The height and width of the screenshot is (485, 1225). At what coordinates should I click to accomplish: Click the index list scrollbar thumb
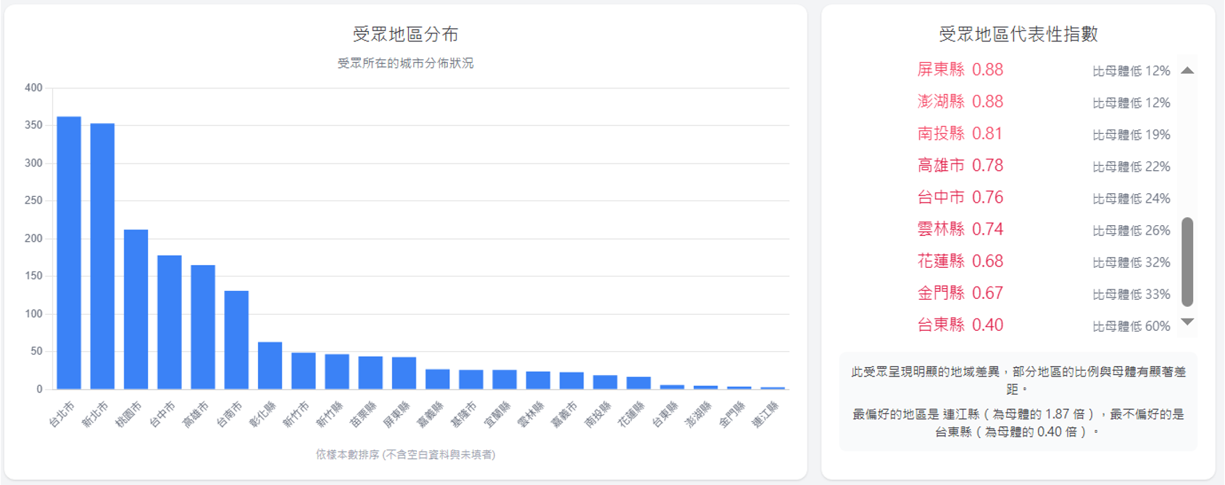click(x=1187, y=261)
